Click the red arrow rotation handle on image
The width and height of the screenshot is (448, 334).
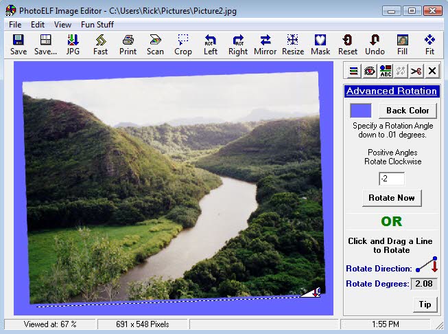click(316, 292)
